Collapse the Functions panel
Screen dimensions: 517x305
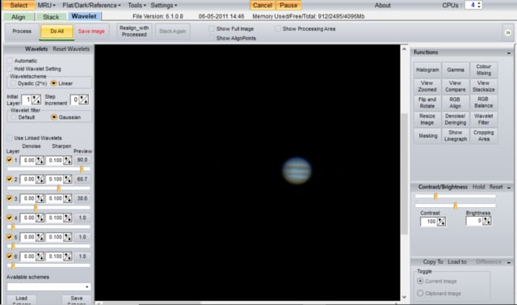[x=509, y=53]
